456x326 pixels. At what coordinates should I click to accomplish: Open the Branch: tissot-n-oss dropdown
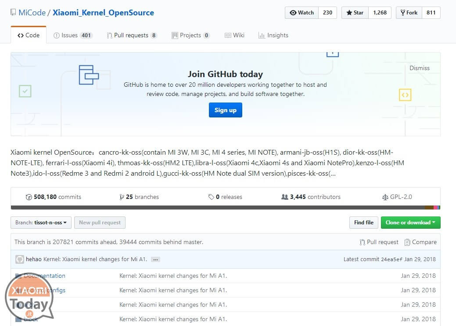click(41, 223)
